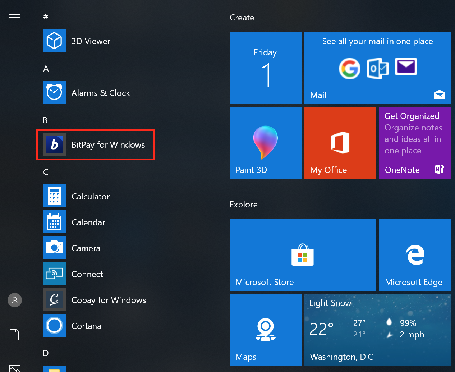Click the 'Alarms & Clock' app name
The width and height of the screenshot is (455, 372).
(101, 93)
